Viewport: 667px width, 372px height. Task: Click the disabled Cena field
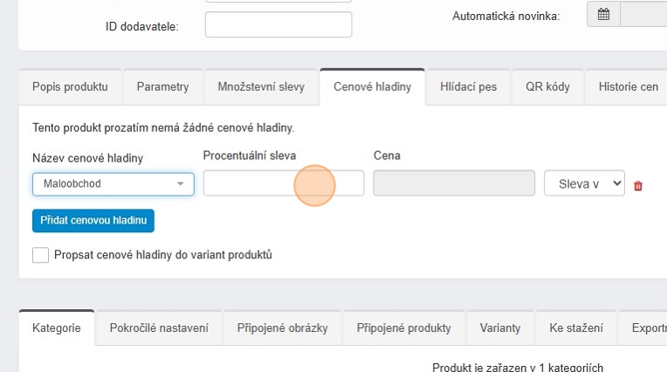453,183
